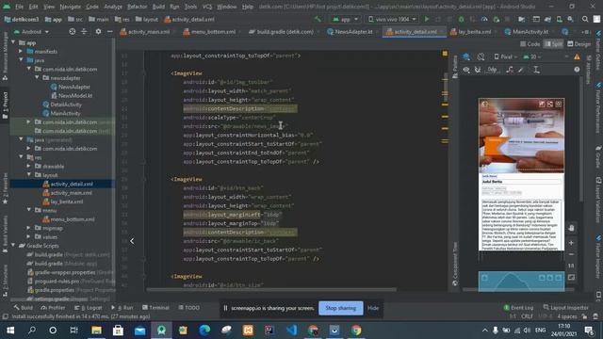Click the warning triangle in design toolbar
The image size is (603, 339).
coord(577,56)
